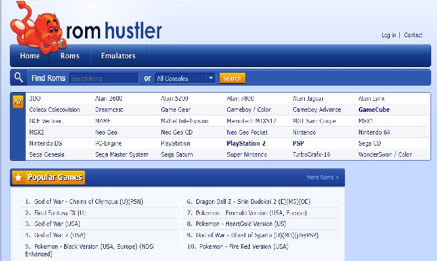Browse Sega CD roms
Image resolution: width=437 pixels, height=261 pixels.
click(x=369, y=144)
